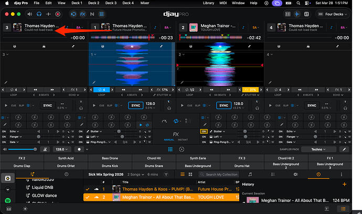Click CUE on deck 3
Viewport: 362px width, 214px height.
coord(14,105)
